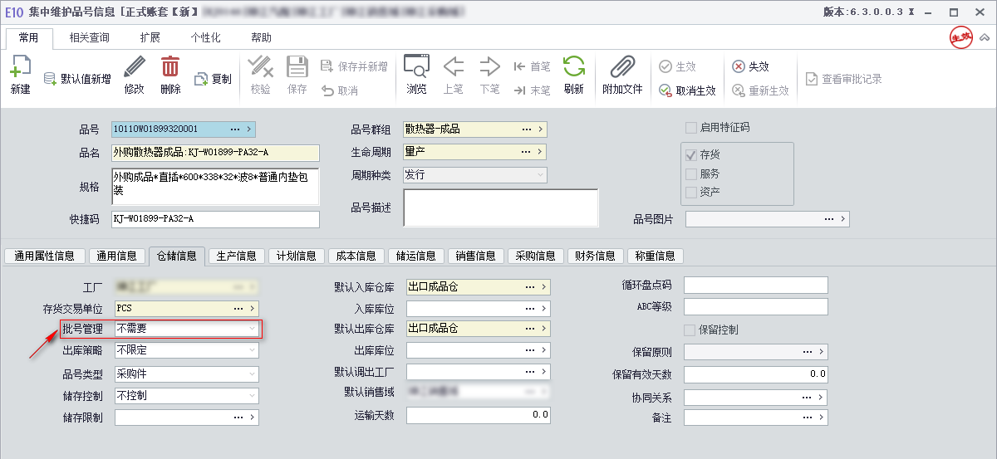Click the 规格 text area
This screenshot has width=997, height=459.
click(x=215, y=187)
